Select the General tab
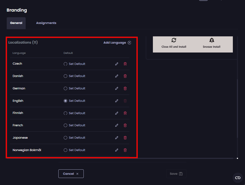This screenshot has height=185, width=245. [16, 23]
